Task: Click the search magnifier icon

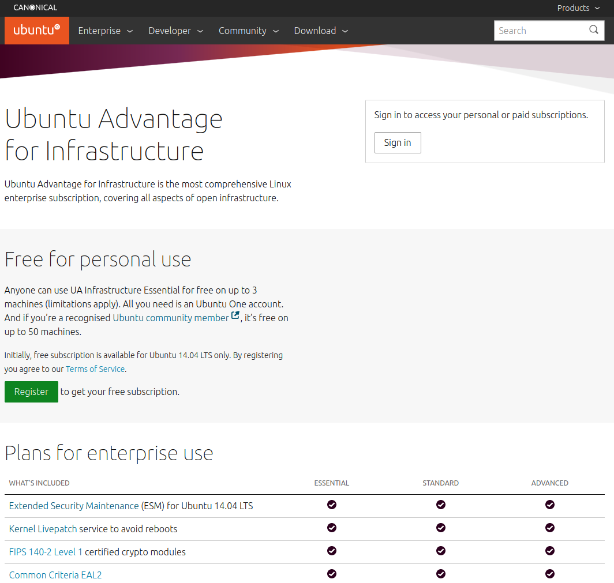Action: point(594,30)
